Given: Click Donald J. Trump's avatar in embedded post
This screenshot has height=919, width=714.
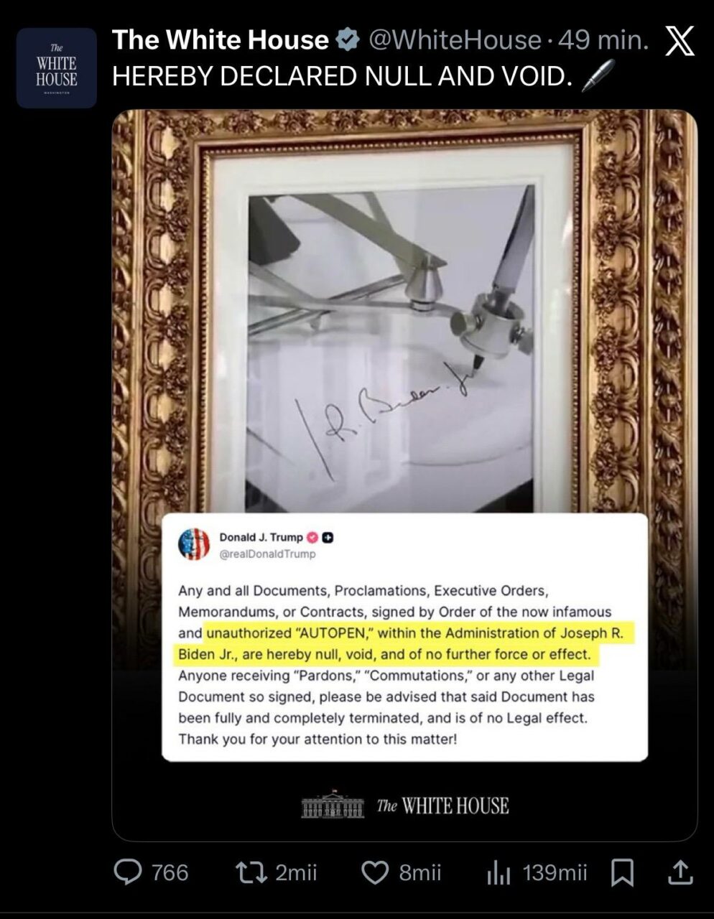Looking at the screenshot, I should coord(194,544).
